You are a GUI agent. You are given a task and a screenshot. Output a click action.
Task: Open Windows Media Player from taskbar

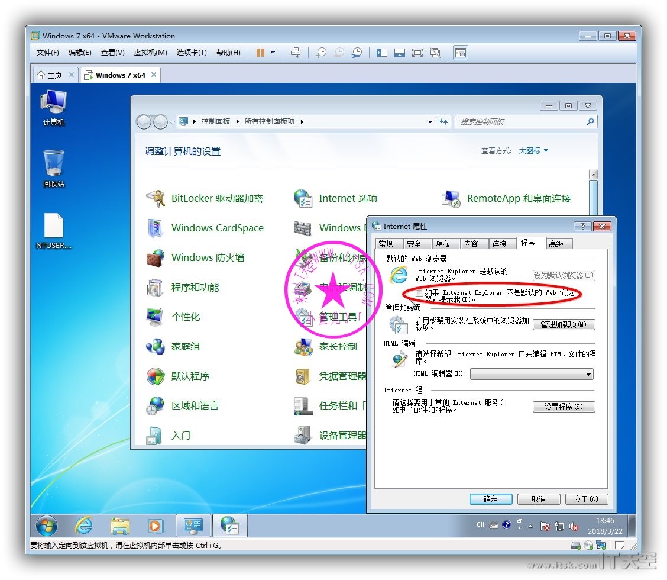point(156,526)
